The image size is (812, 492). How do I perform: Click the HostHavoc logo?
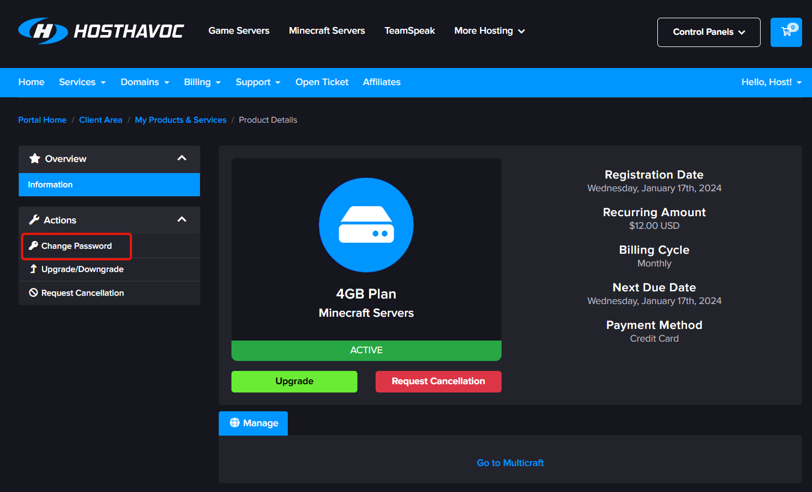pyautogui.click(x=101, y=31)
